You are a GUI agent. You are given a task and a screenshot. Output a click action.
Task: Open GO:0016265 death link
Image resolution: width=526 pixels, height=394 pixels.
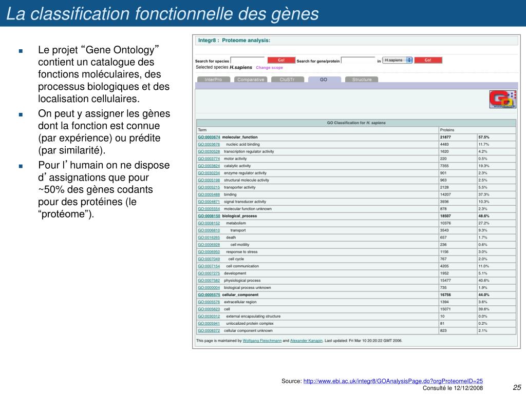pyautogui.click(x=209, y=238)
